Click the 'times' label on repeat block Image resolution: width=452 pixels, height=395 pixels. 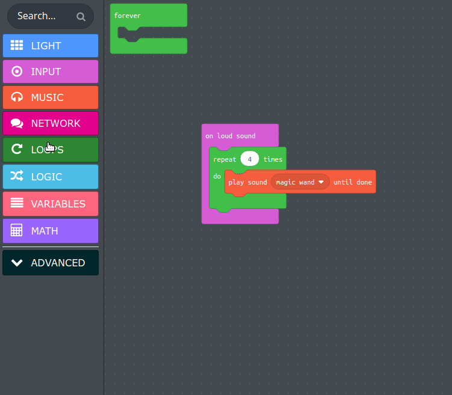273,159
